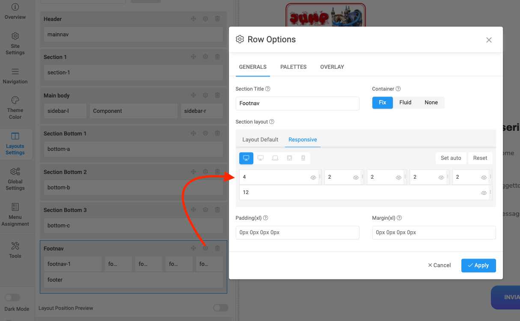This screenshot has width=520, height=321.
Task: Select the laptop device breakpoint icon
Action: [275, 158]
